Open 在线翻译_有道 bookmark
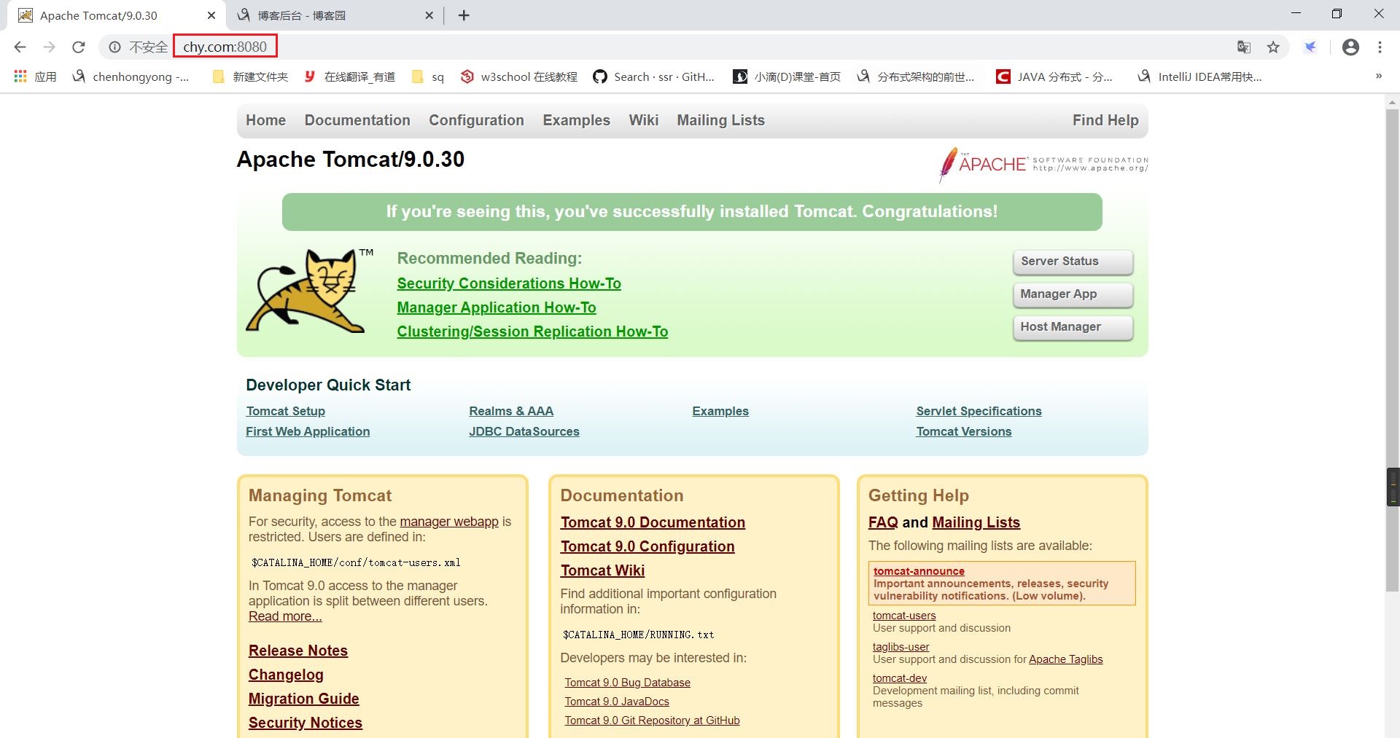The width and height of the screenshot is (1400, 738). tap(349, 76)
